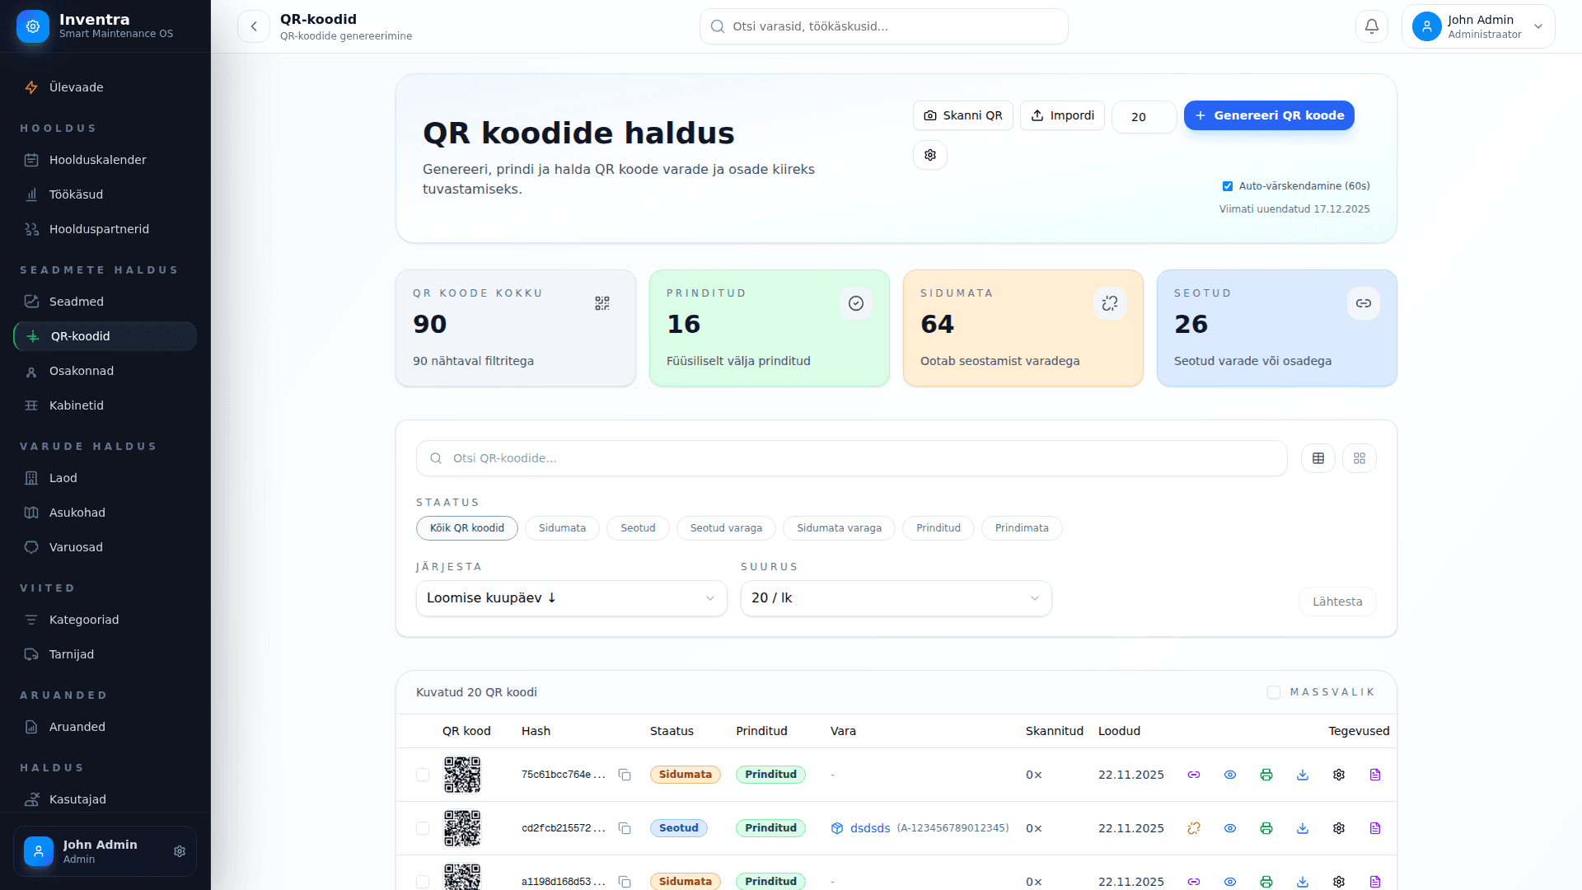The height and width of the screenshot is (890, 1582).
Task: Enable the Massvalik checkbox
Action: [x=1273, y=692]
